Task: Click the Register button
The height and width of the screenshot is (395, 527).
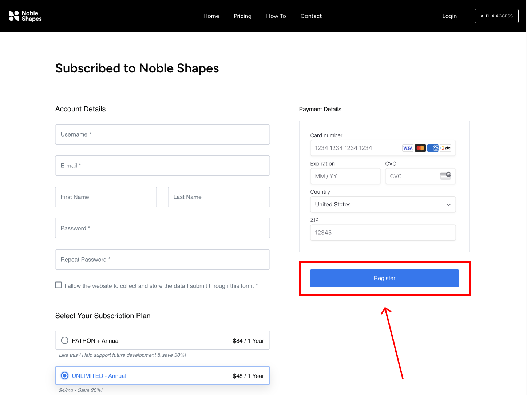Action: [x=384, y=278]
